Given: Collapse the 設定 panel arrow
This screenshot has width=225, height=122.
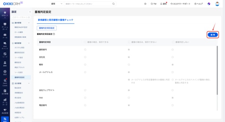Looking at the screenshot, I should [x=30, y=12].
